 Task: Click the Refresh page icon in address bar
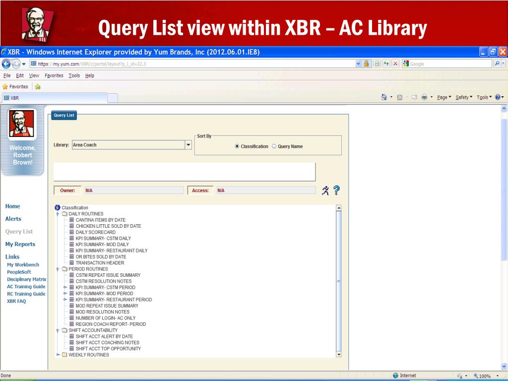point(386,63)
